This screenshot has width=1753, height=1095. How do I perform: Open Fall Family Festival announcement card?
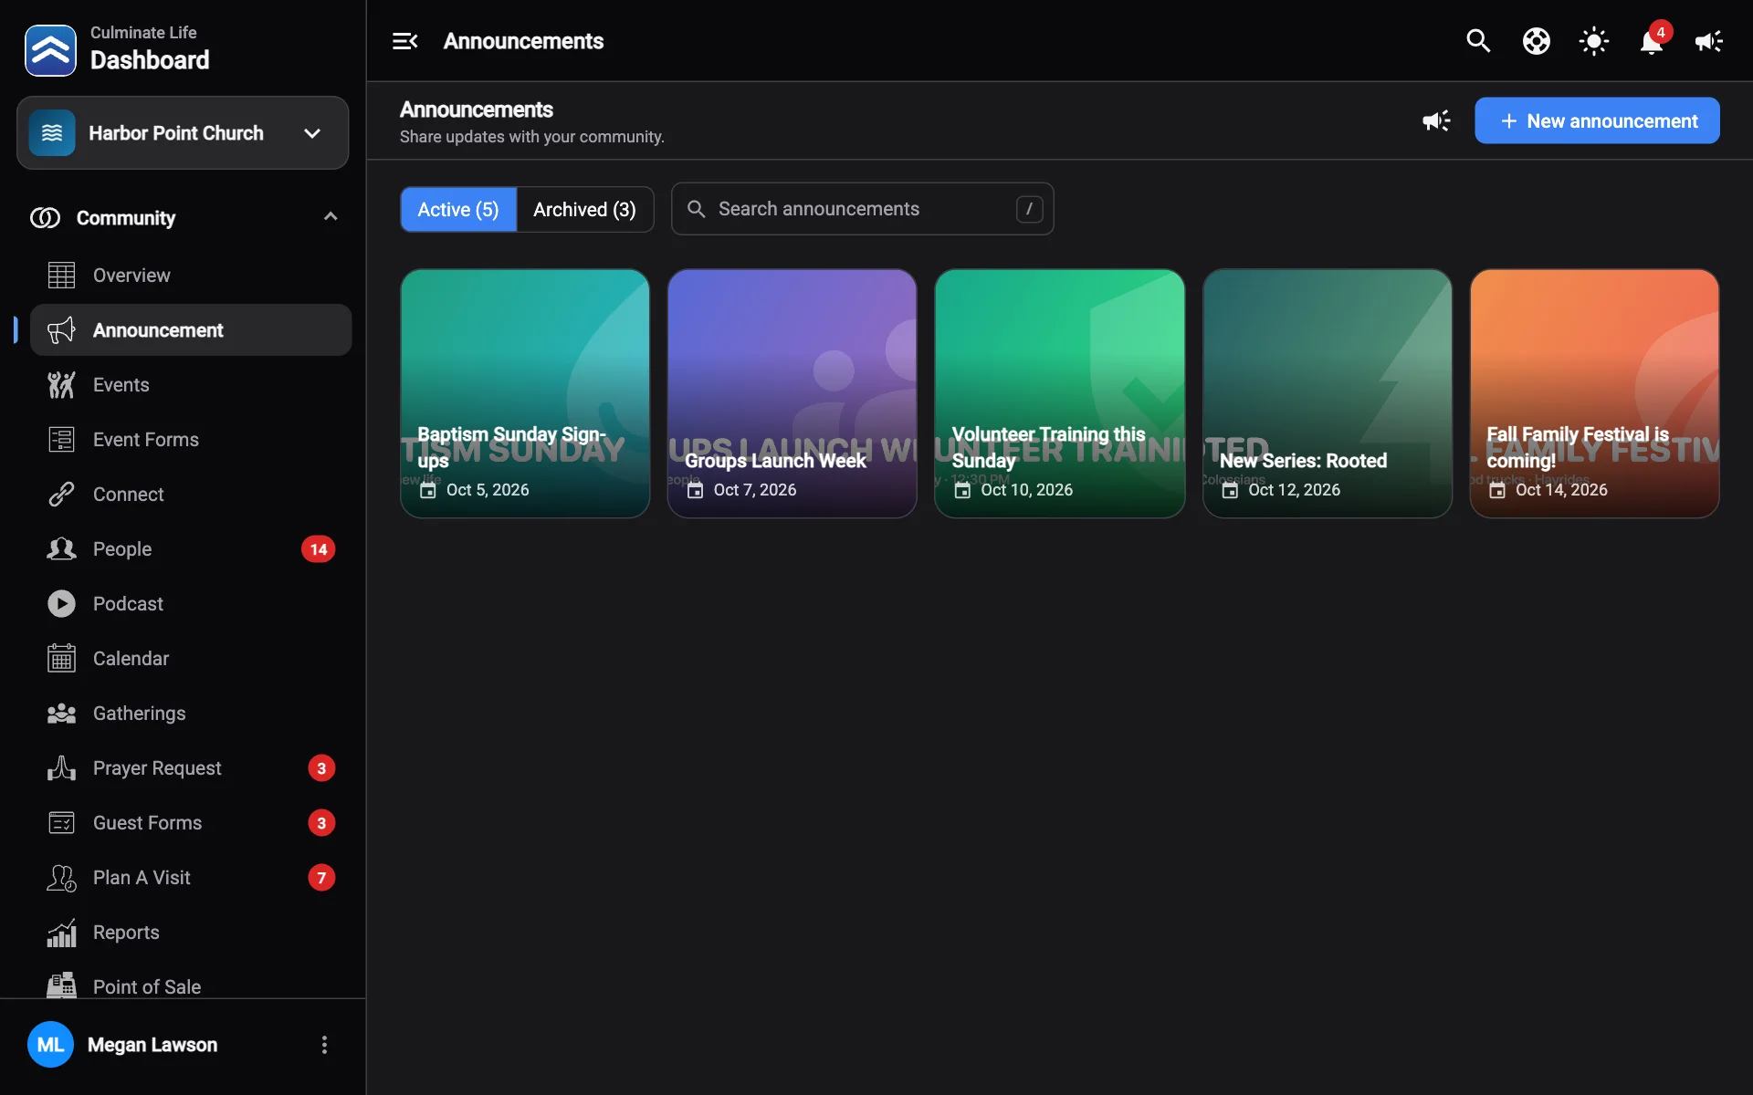(1594, 393)
